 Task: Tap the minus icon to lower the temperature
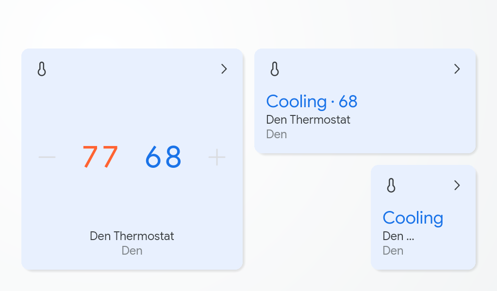click(47, 157)
